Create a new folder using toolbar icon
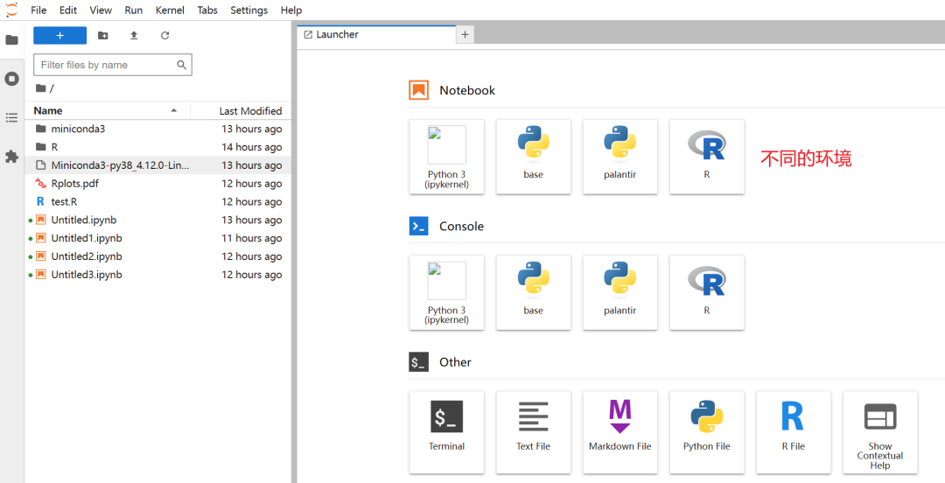This screenshot has width=945, height=483. pos(103,36)
